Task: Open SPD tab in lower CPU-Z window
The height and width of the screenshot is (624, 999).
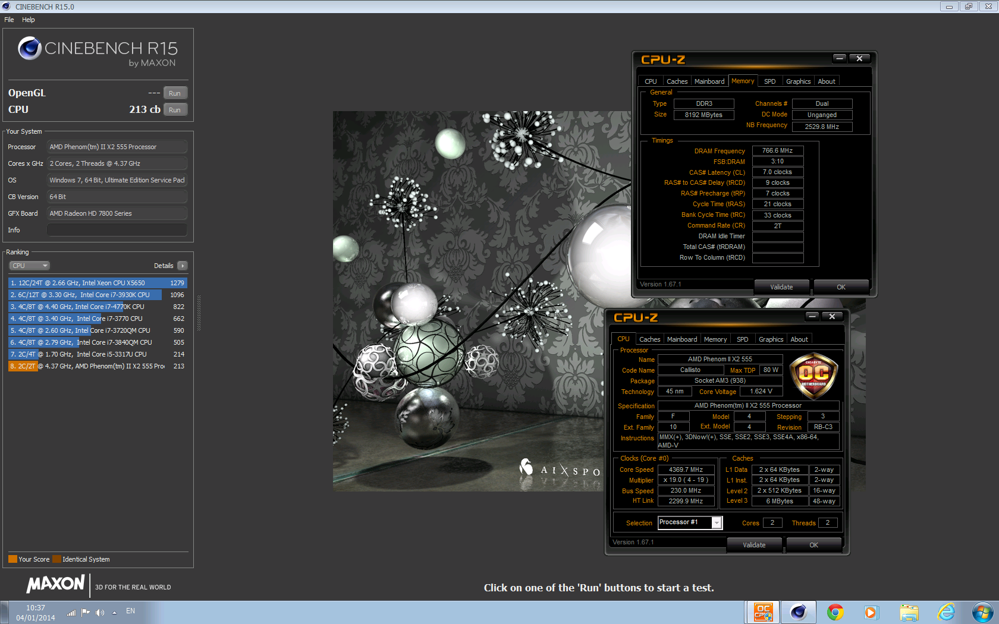Action: [742, 339]
